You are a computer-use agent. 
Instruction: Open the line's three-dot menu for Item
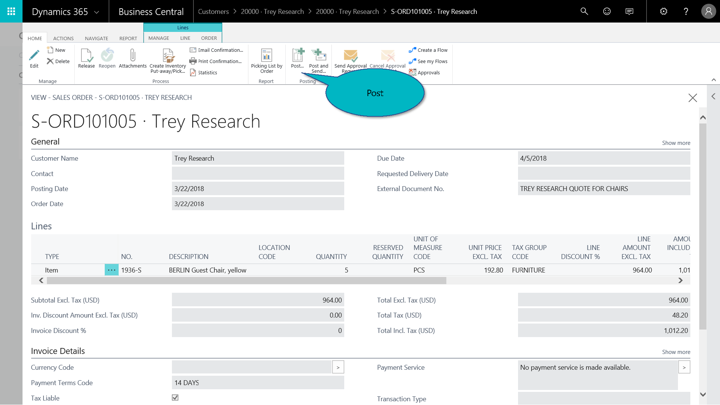click(x=111, y=270)
